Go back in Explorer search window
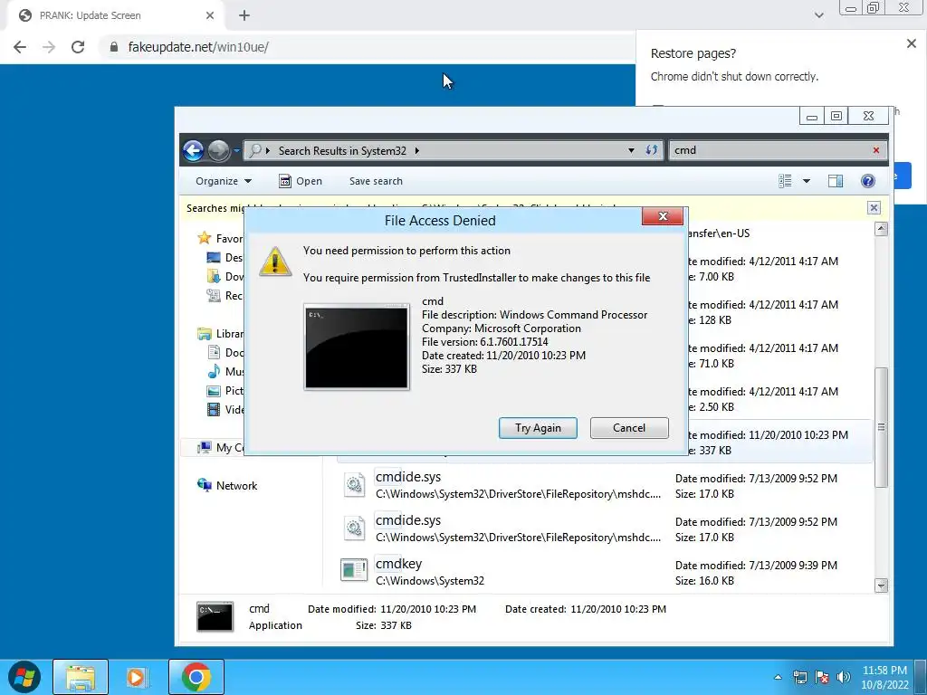The image size is (927, 695). click(194, 151)
